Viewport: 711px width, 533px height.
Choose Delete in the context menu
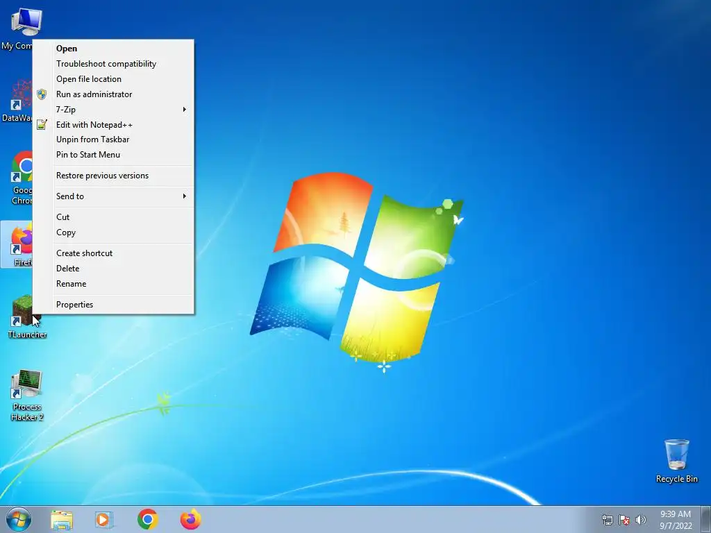(x=113, y=269)
